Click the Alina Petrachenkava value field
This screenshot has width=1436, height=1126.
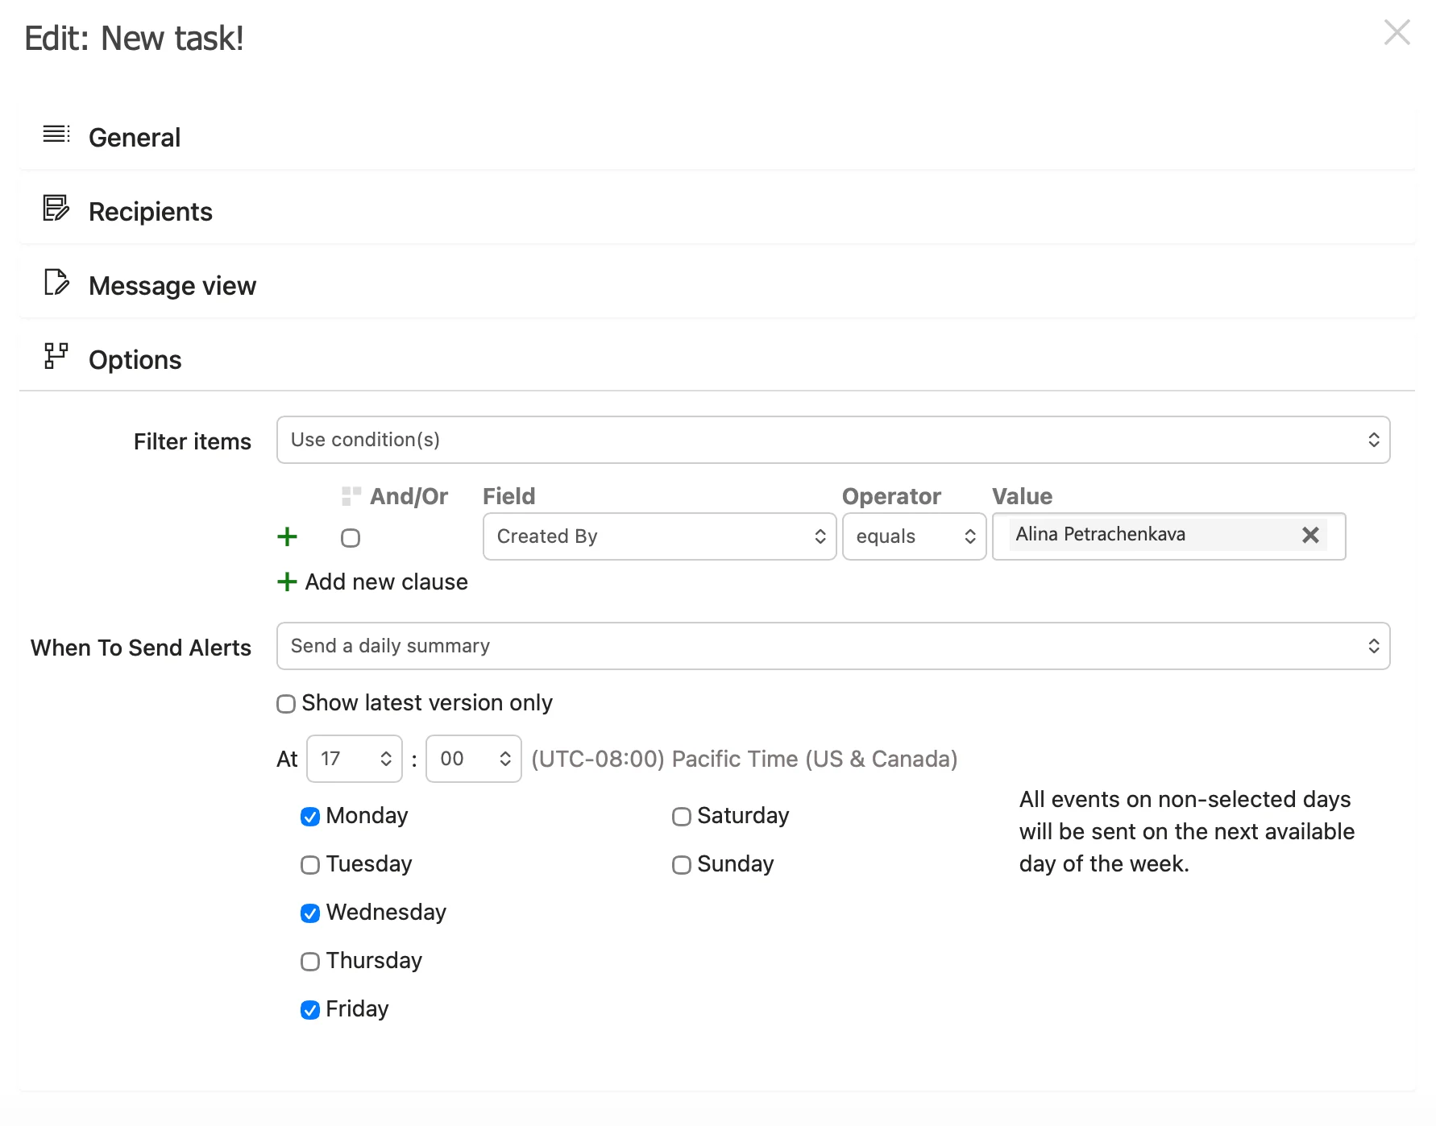(x=1168, y=536)
